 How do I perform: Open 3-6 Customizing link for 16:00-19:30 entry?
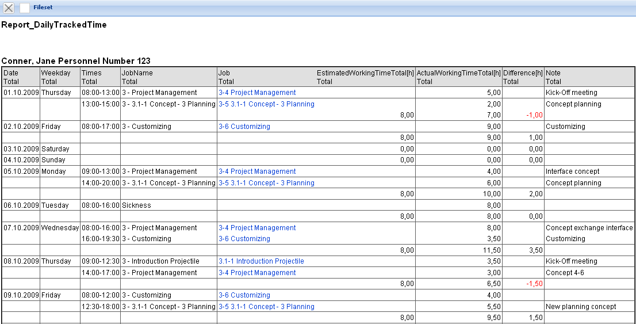(x=244, y=239)
